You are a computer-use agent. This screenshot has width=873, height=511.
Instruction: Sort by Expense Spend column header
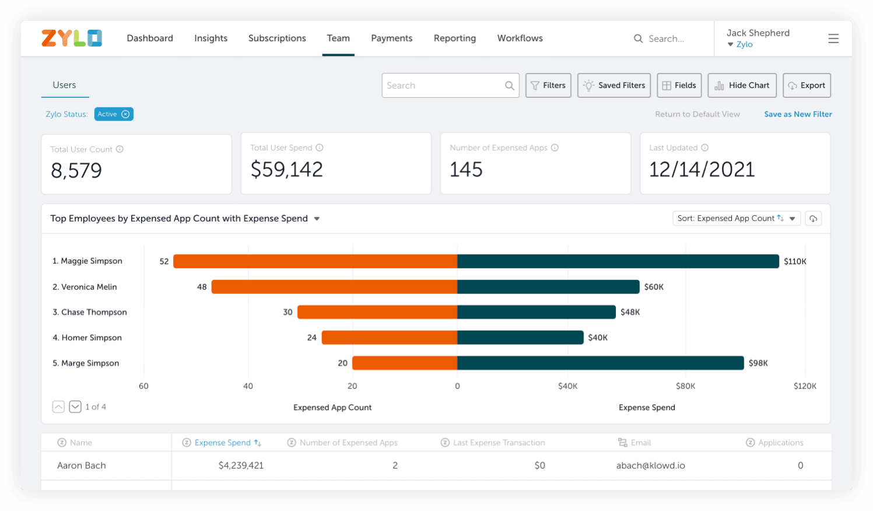tap(222, 443)
